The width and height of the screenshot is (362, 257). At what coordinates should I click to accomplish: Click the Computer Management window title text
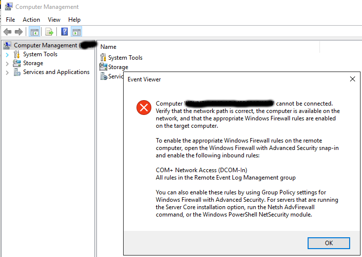(x=47, y=7)
